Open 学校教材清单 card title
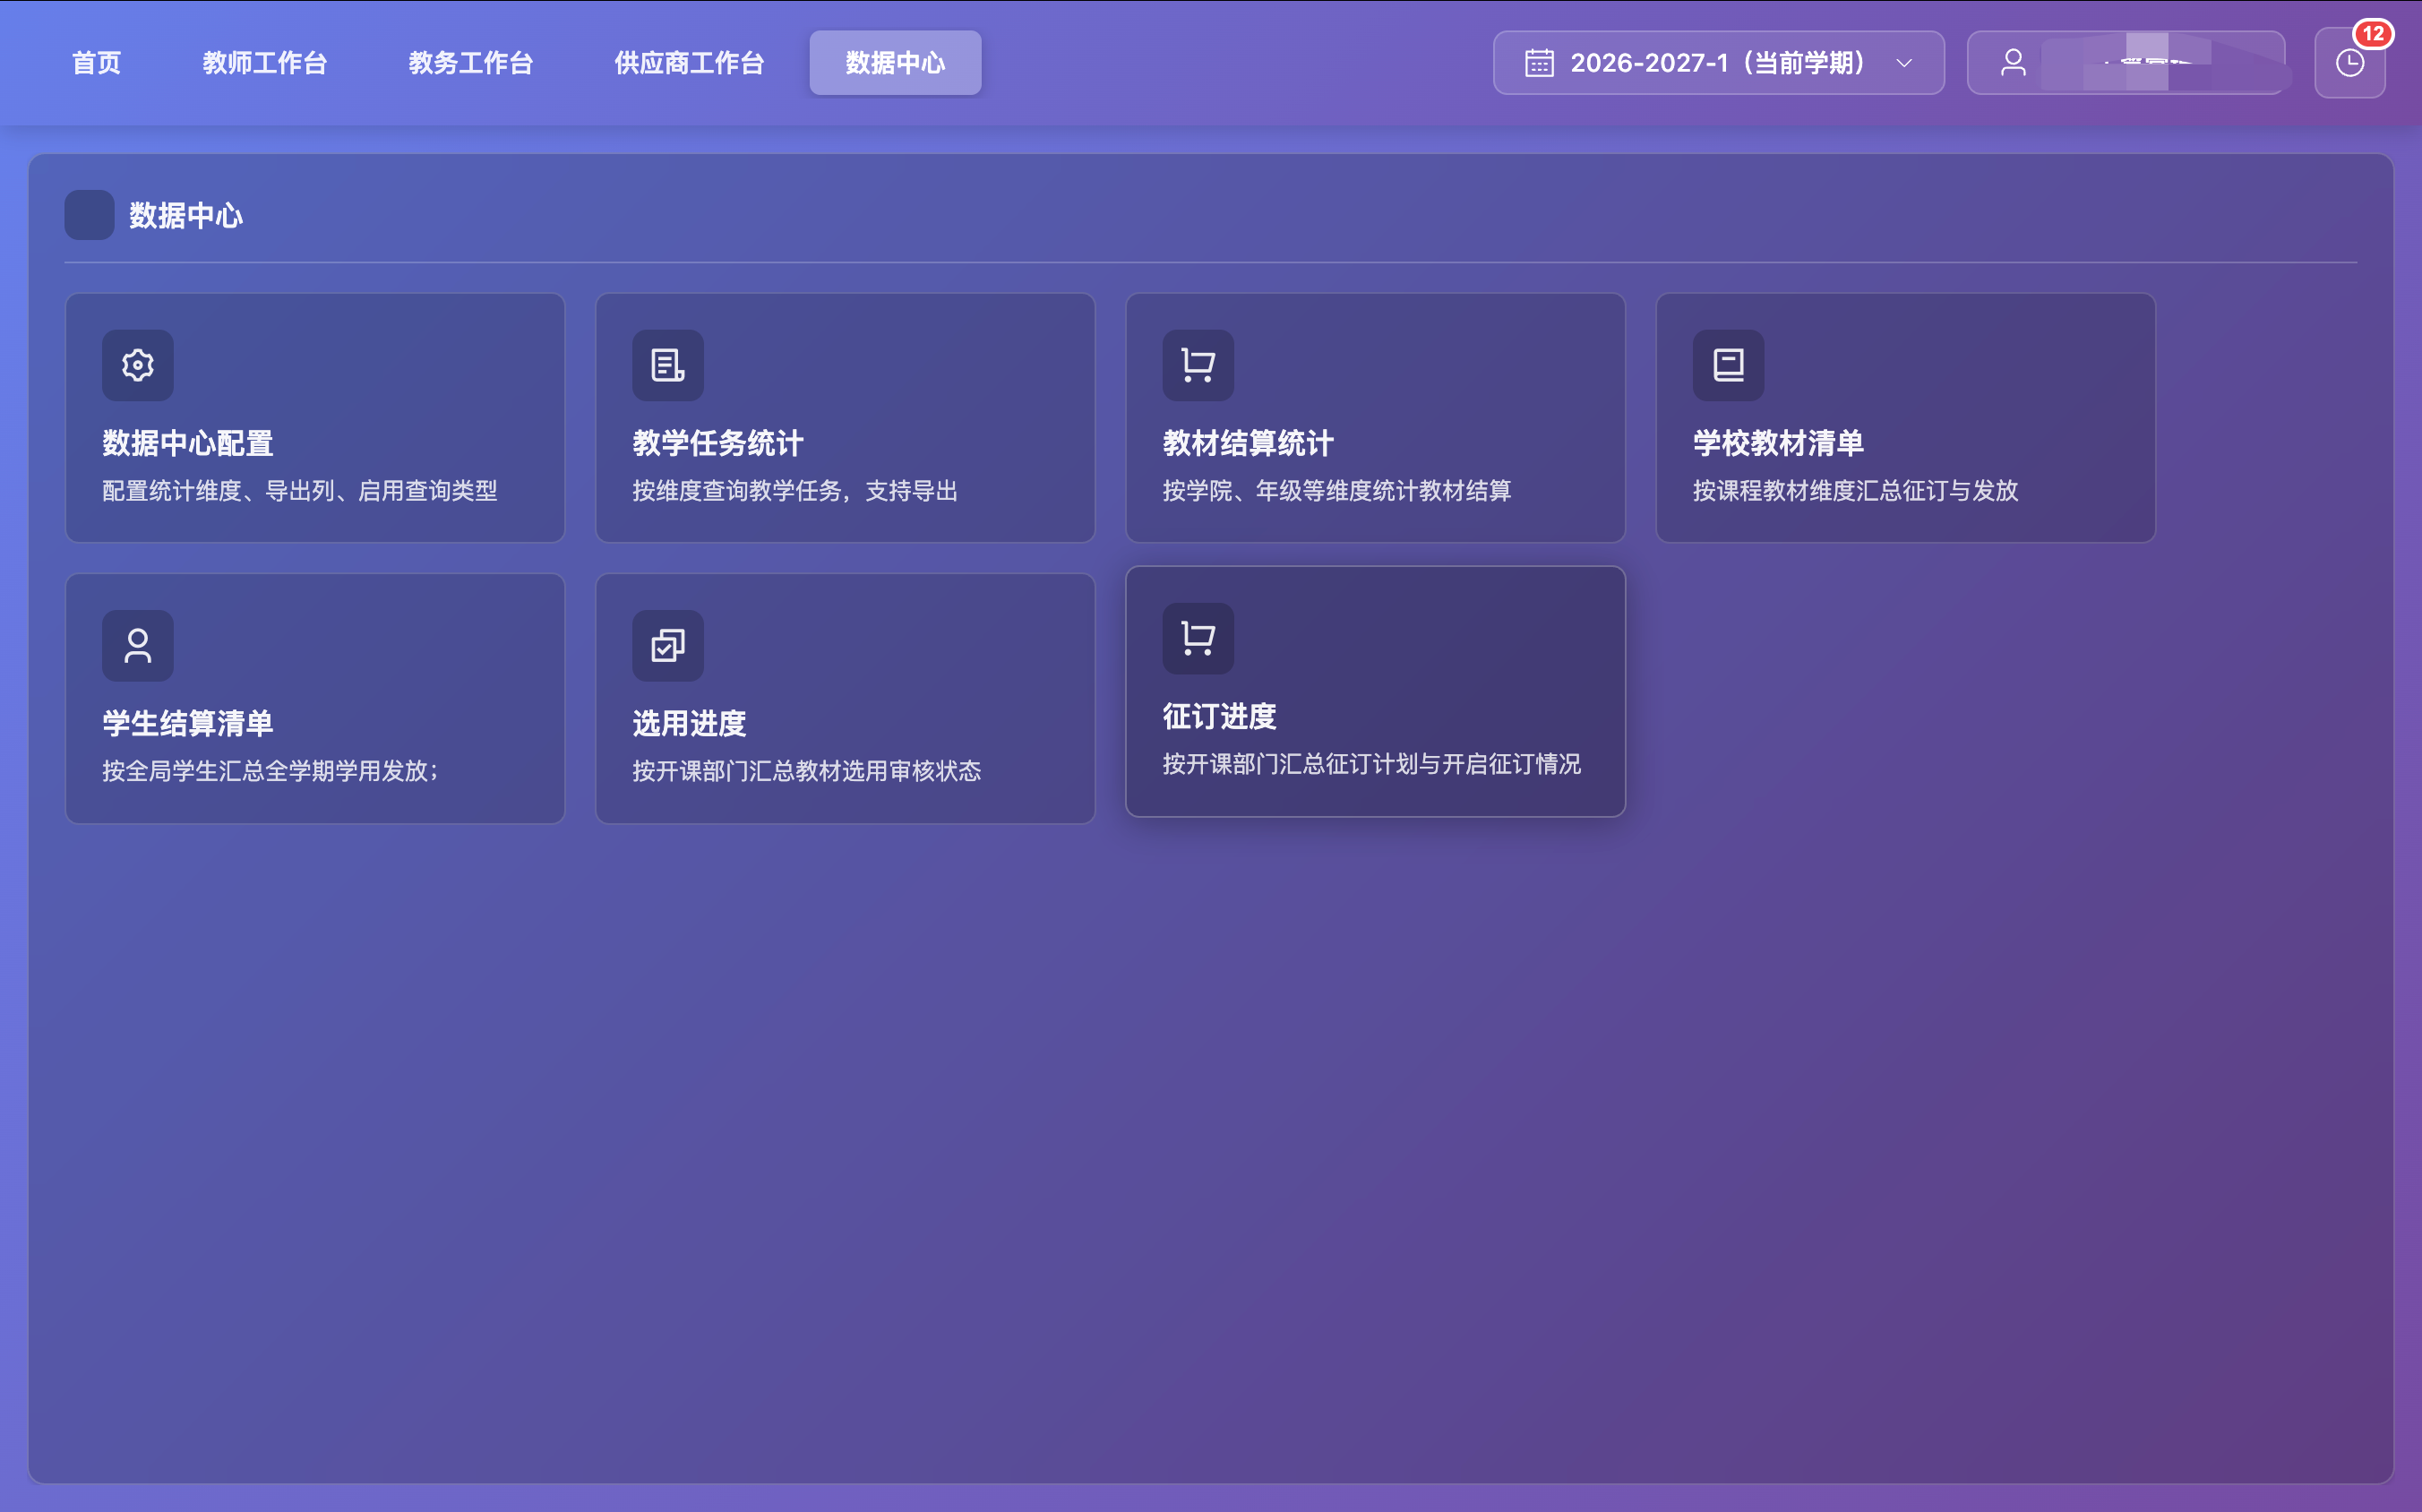 pyautogui.click(x=1778, y=443)
